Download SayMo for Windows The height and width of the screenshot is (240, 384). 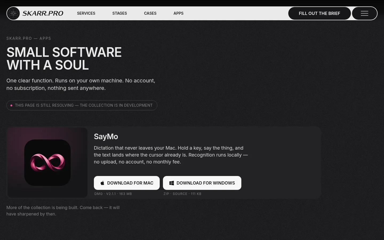coord(202,183)
